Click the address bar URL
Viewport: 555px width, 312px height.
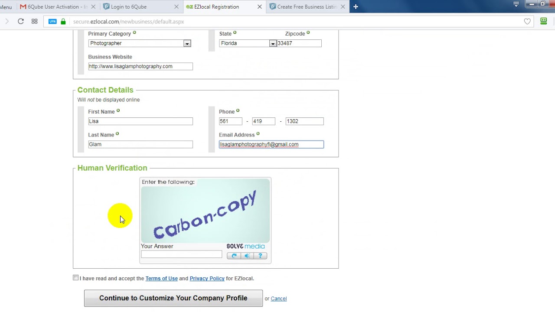128,22
